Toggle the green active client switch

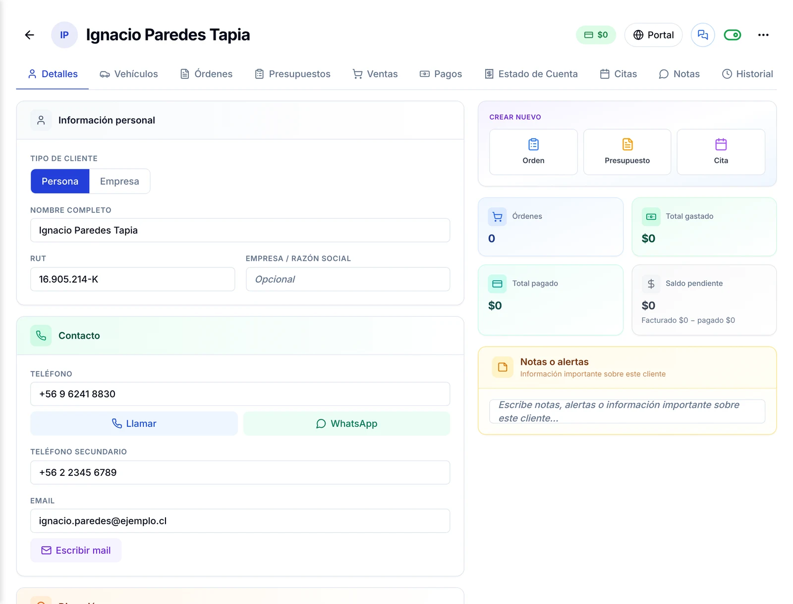(733, 35)
